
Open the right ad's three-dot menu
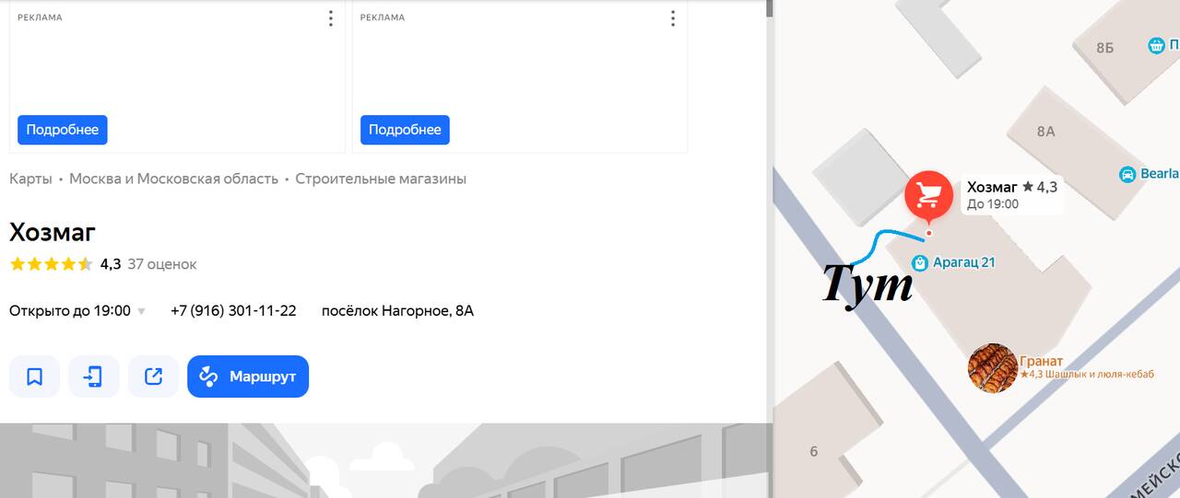point(673,18)
